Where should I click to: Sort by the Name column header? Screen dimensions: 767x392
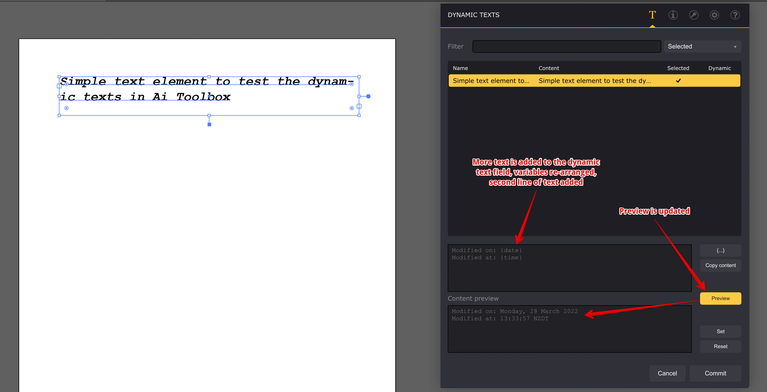point(460,68)
